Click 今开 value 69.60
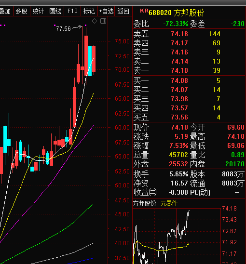 (236, 127)
